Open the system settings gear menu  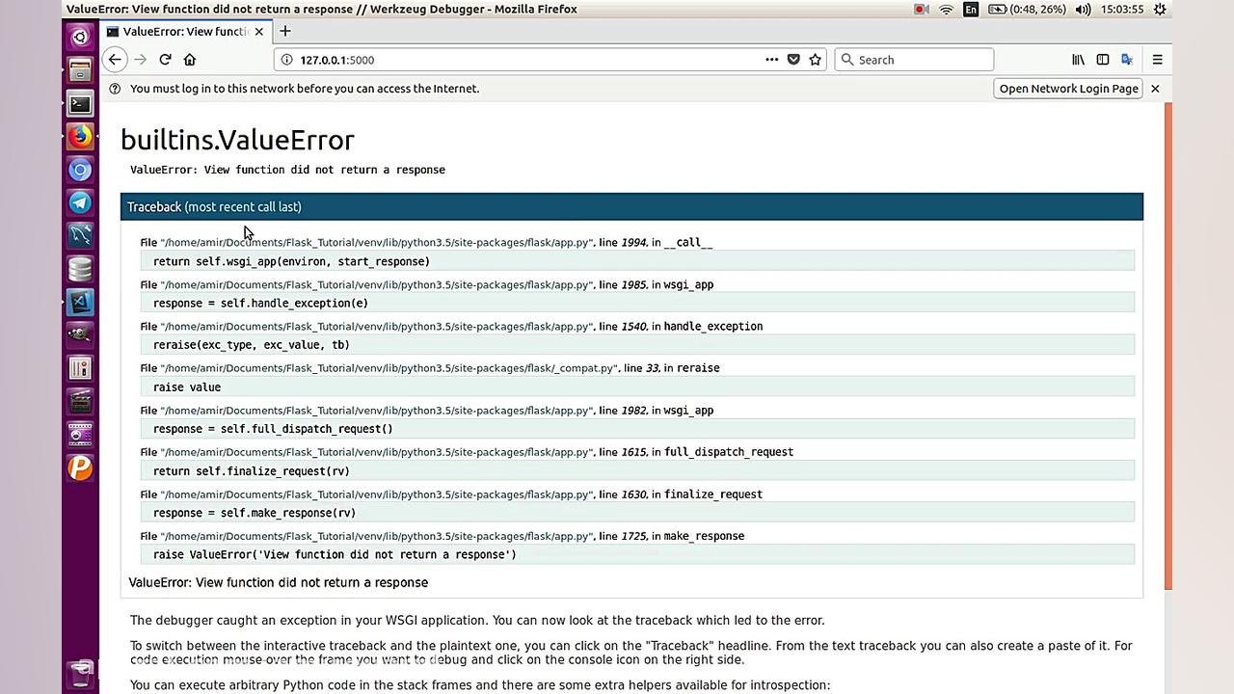pyautogui.click(x=1161, y=10)
